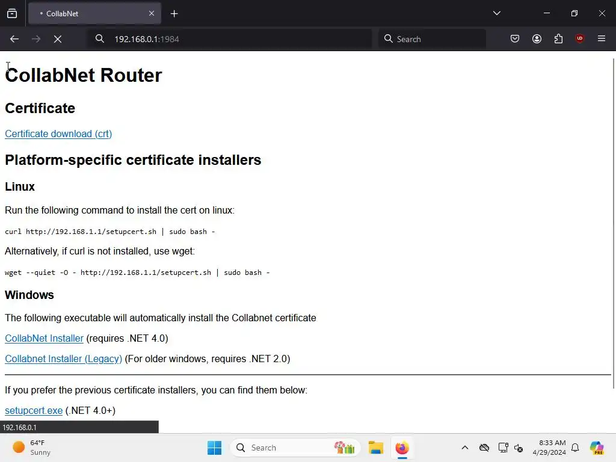Open uBlock Origin extension icon

pos(579,38)
